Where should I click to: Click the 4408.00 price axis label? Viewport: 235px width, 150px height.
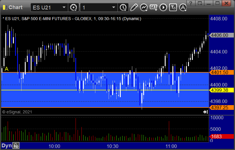pyautogui.click(x=219, y=19)
